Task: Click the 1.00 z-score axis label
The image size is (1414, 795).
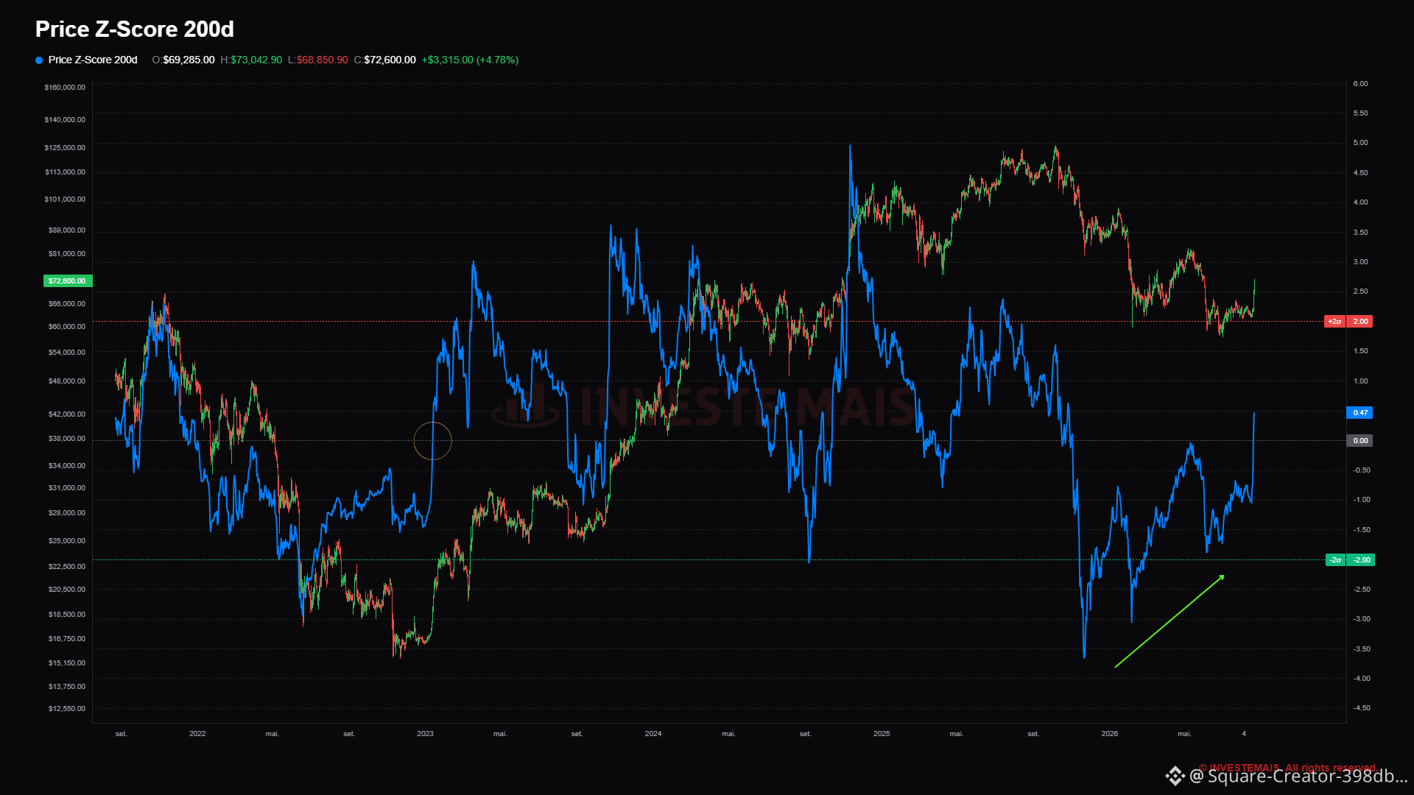Action: click(x=1360, y=381)
